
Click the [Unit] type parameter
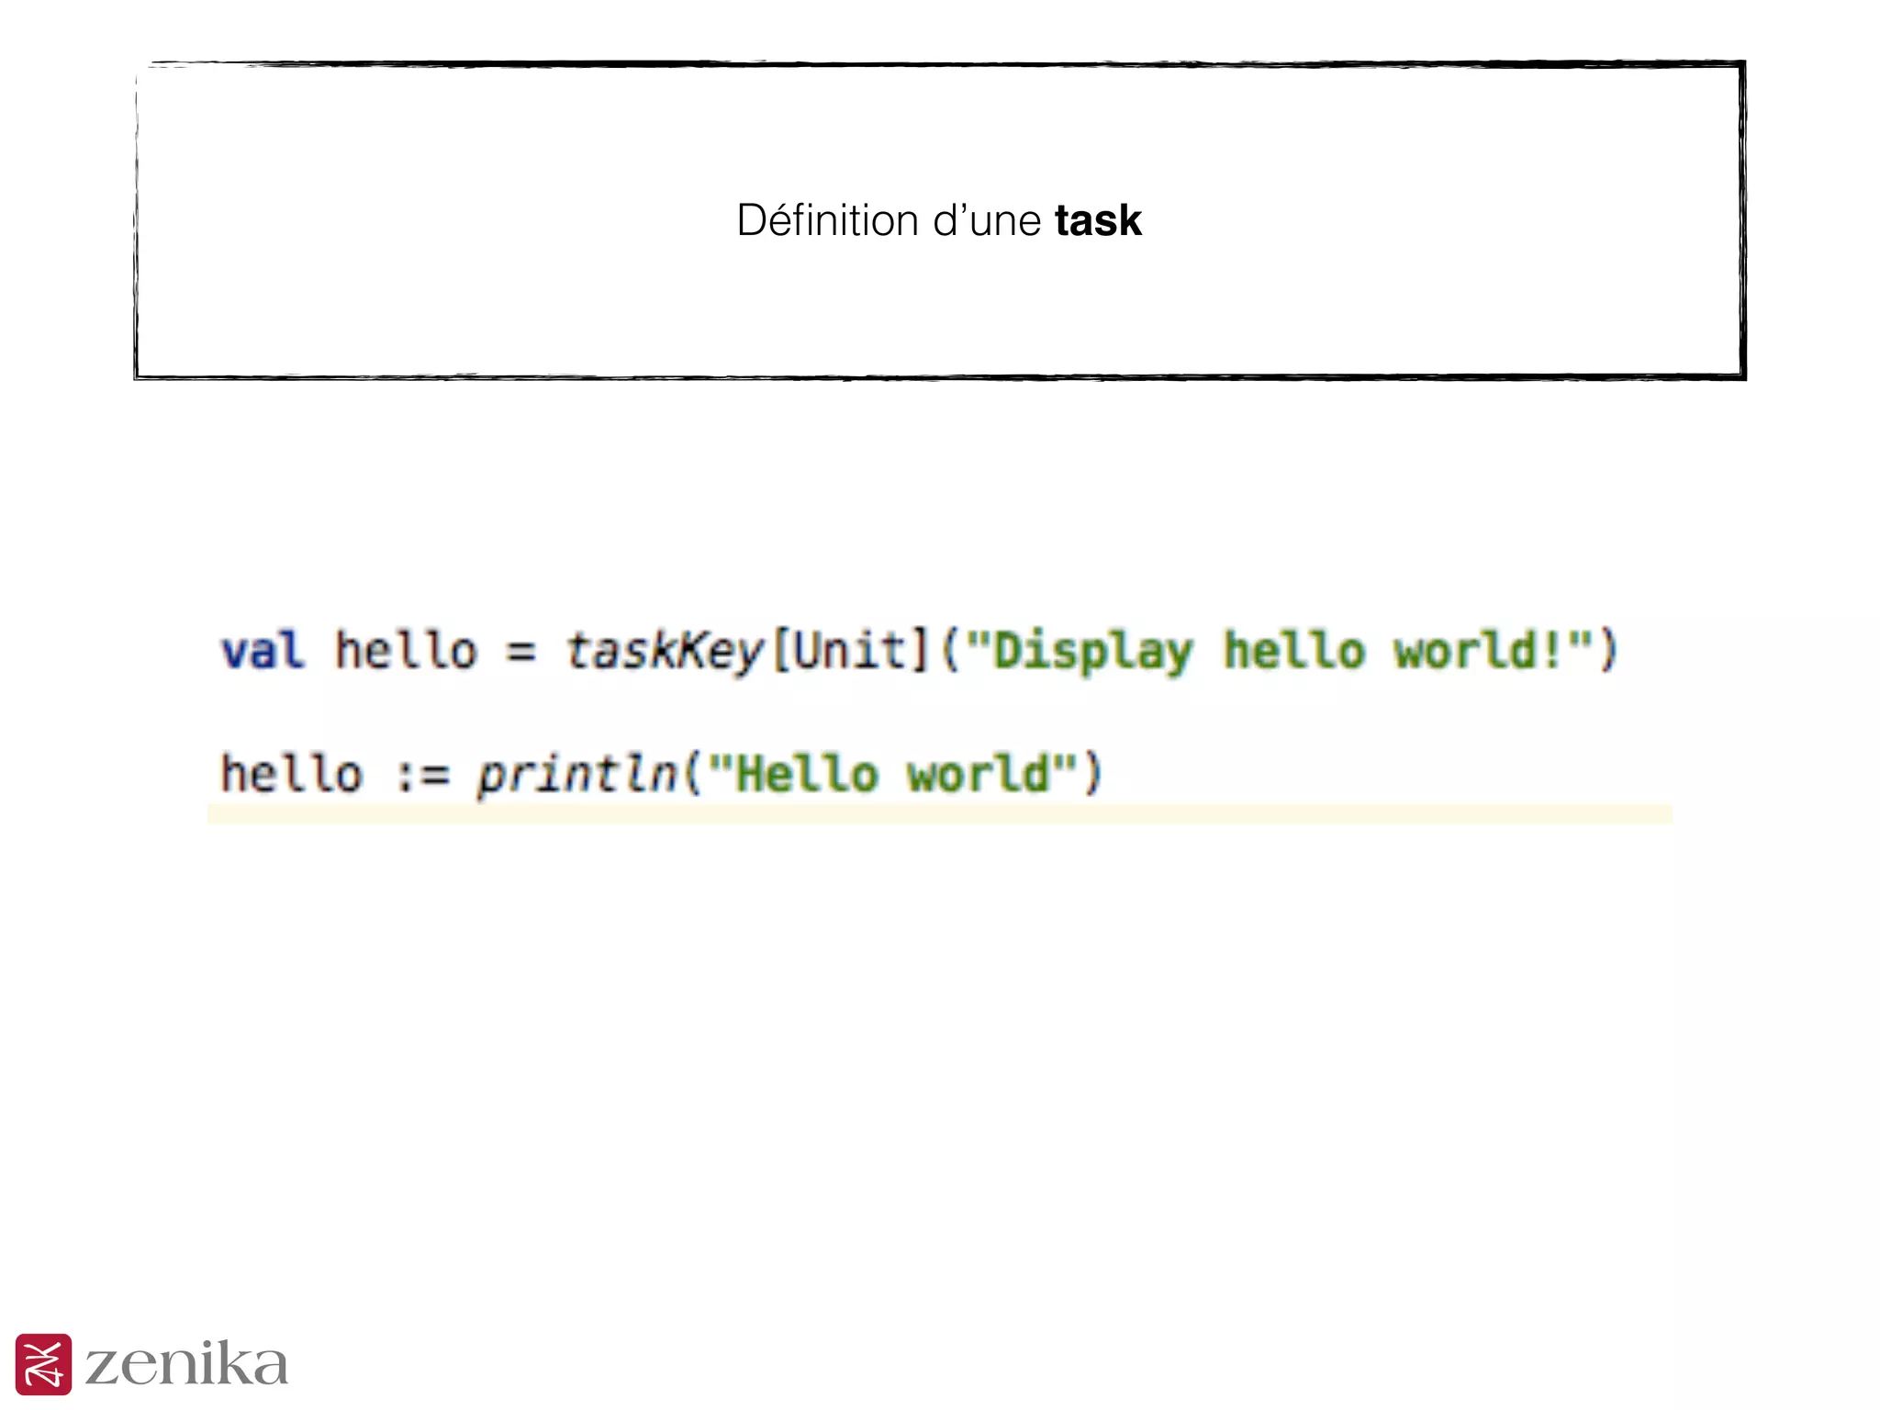coord(851,651)
